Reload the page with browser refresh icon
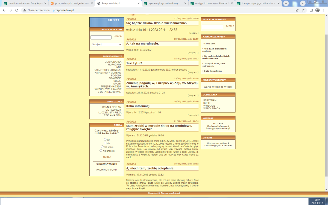This screenshot has width=328, height=205. click(x=17, y=10)
